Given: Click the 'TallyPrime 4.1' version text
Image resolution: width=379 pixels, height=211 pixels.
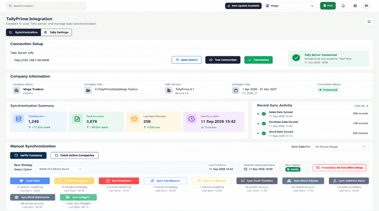Looking at the screenshot, I should [185, 89].
